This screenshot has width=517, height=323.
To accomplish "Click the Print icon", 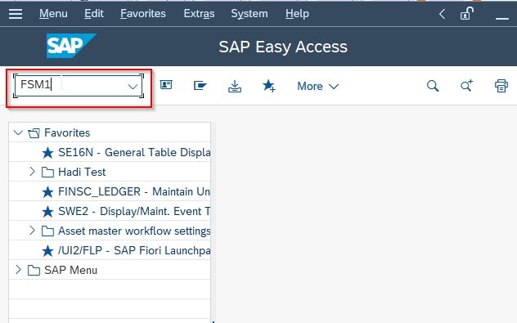I will [501, 86].
